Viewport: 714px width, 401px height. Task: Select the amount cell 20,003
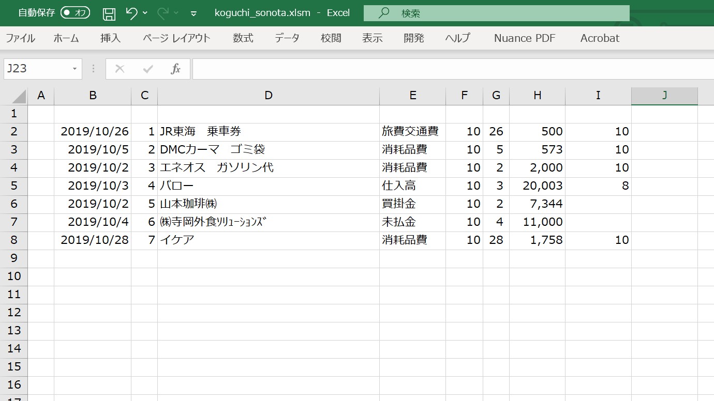point(537,186)
